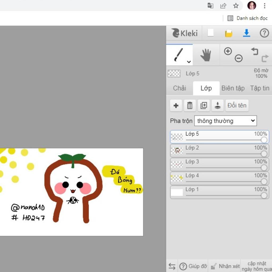This screenshot has width=272, height=272.
Task: Open the Pha trộn blend mode dropdown
Action: point(226,121)
